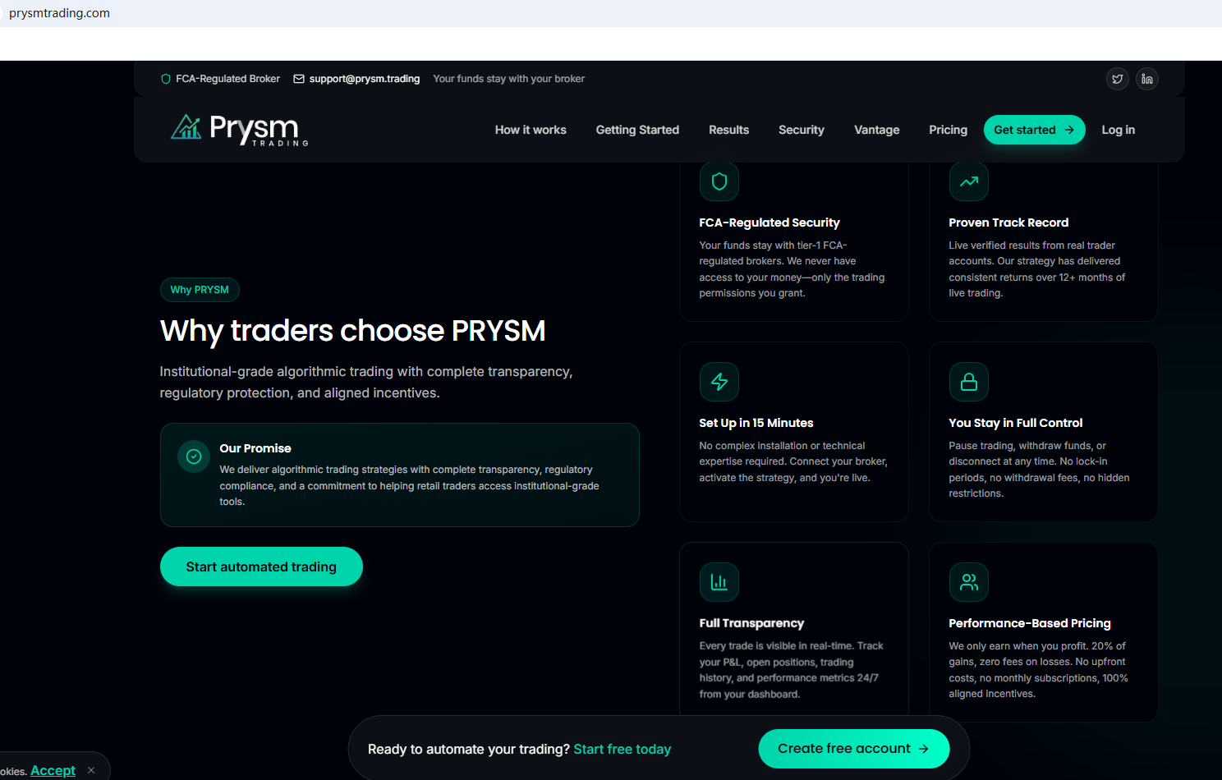This screenshot has height=780, width=1222.
Task: Click the Start automated trading button
Action: pos(261,567)
